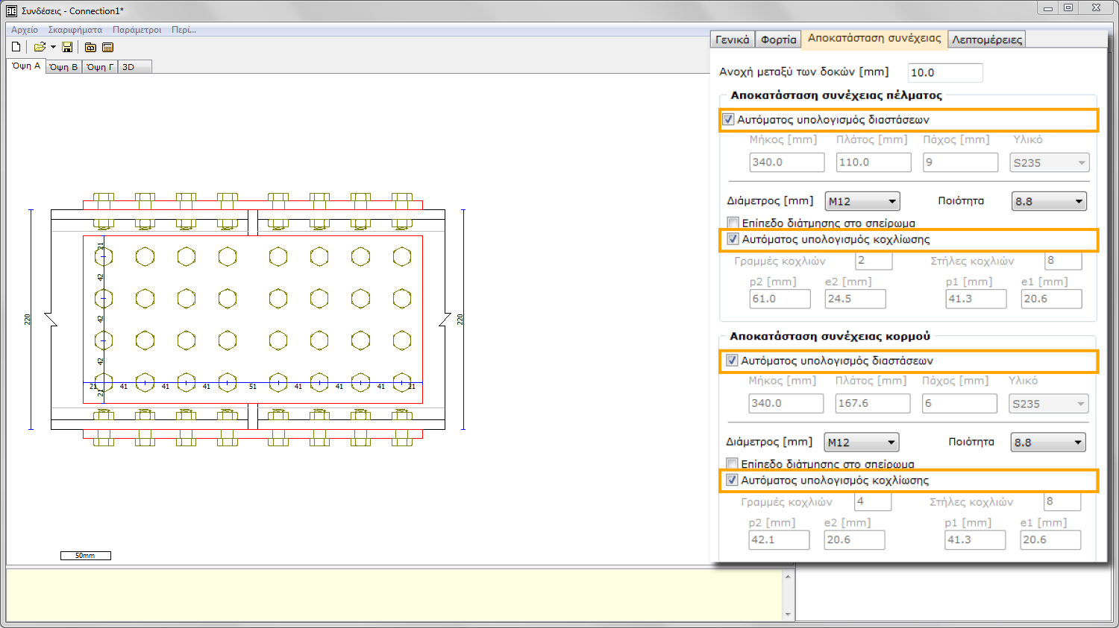The image size is (1119, 628).
Task: Click the new document icon
Action: (16, 47)
